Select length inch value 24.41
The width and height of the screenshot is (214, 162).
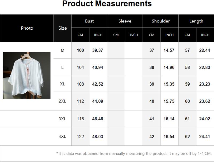pos(205,137)
